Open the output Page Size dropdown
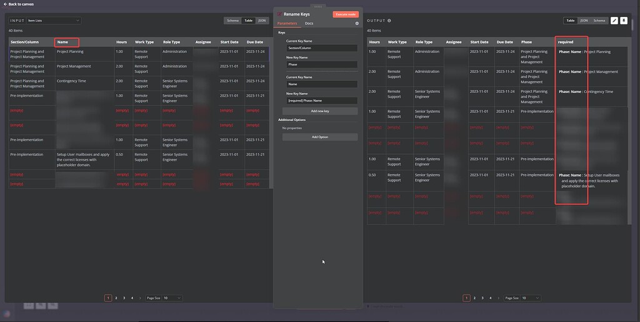The height and width of the screenshot is (322, 640). (531, 298)
